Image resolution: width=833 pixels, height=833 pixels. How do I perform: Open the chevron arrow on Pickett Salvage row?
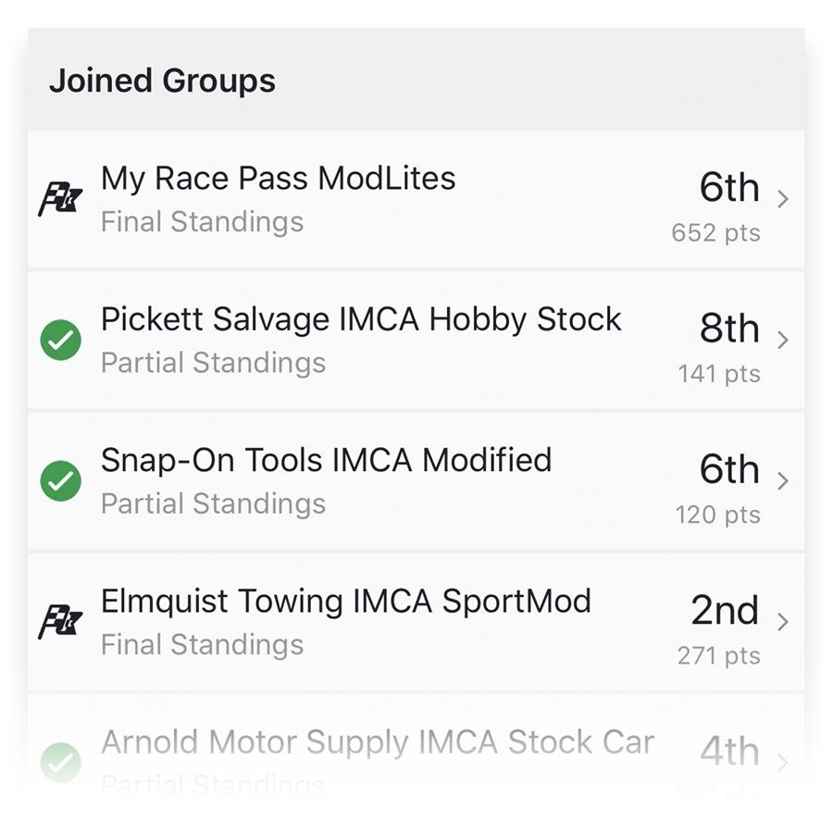(782, 340)
